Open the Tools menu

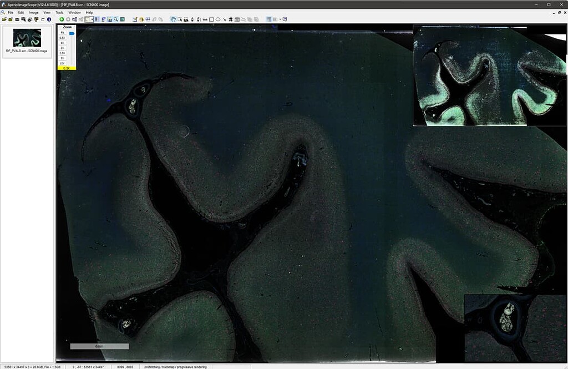(59, 12)
